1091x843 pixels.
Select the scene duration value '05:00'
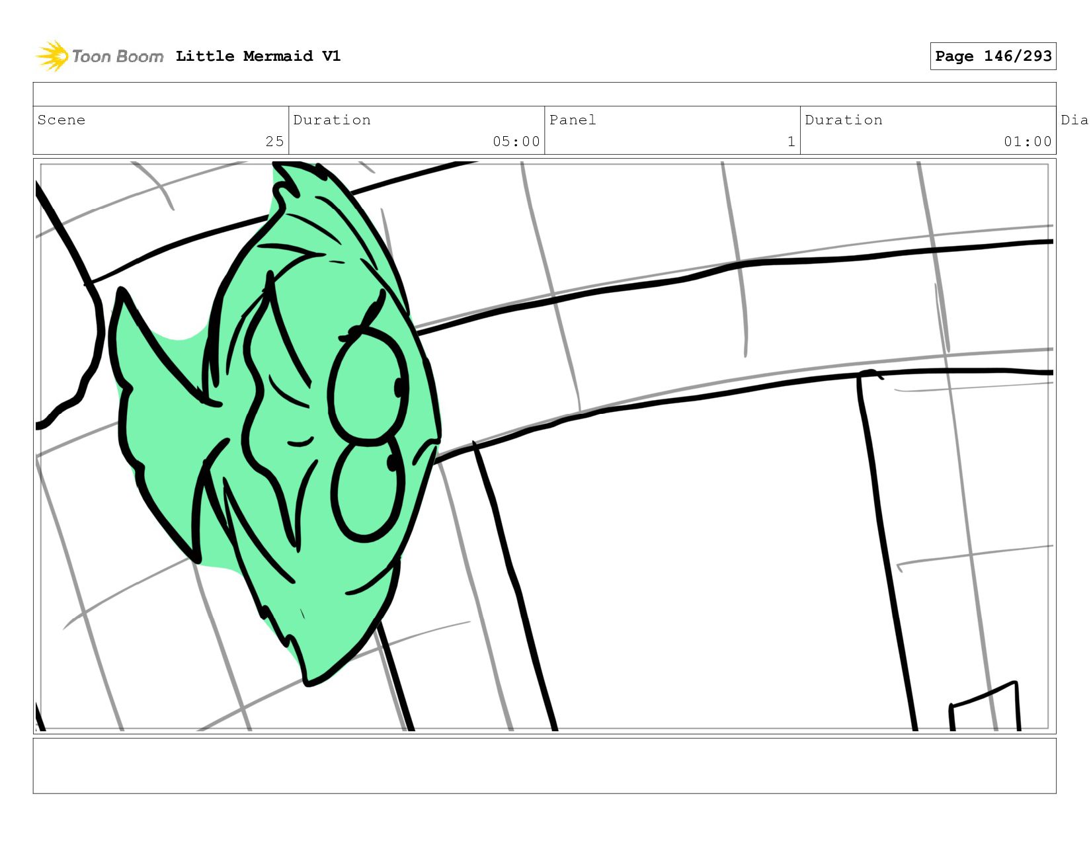[516, 141]
